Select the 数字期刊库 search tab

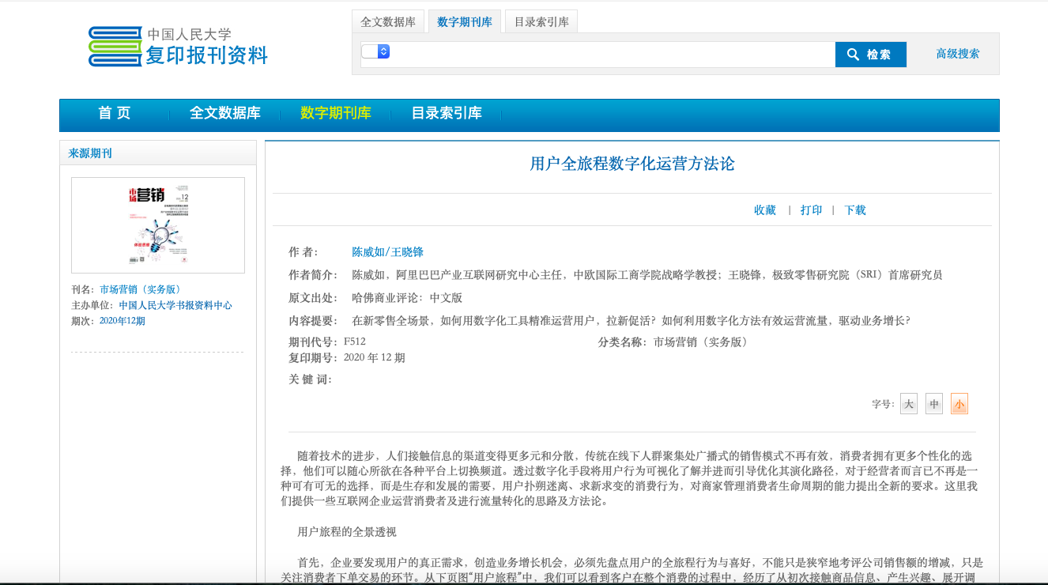[x=465, y=22]
